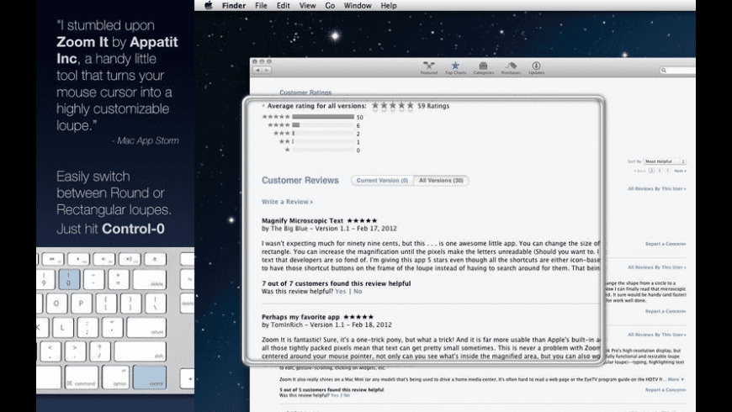
Task: Click the highlighted 0 key on keyboard image
Action: (69, 279)
